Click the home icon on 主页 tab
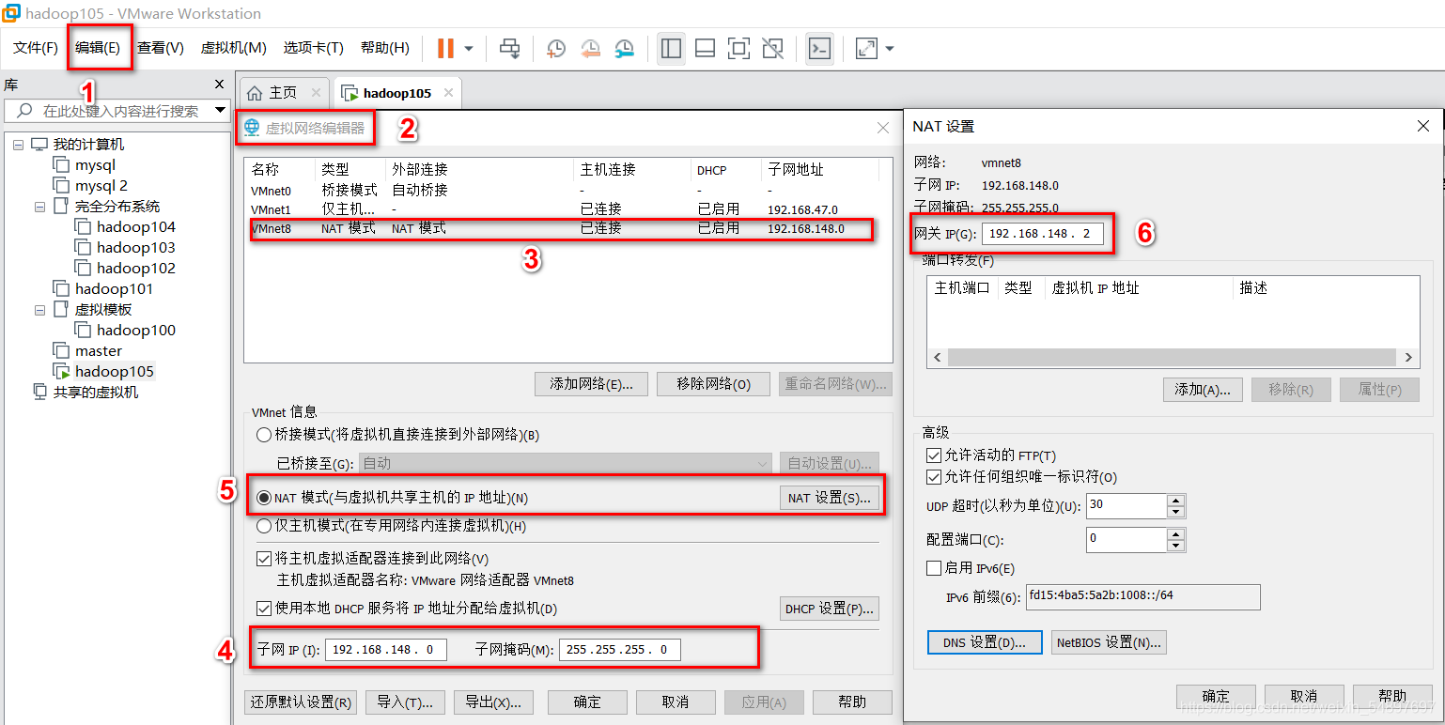Viewport: 1445px width, 725px height. [255, 92]
